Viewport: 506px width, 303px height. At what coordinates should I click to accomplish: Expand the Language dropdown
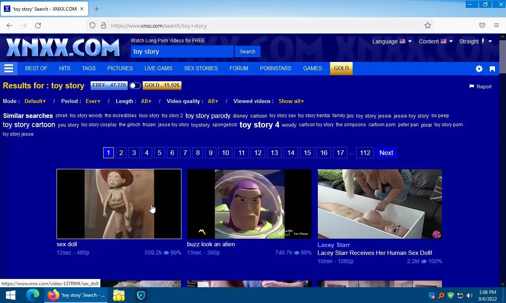(392, 41)
